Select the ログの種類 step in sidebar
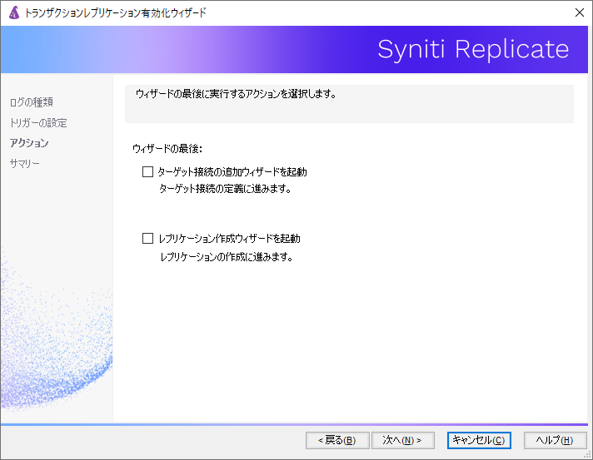Viewport: 593px width, 460px height. click(32, 102)
